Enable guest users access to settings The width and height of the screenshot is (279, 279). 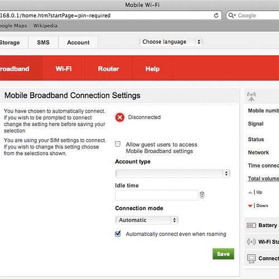(118, 144)
